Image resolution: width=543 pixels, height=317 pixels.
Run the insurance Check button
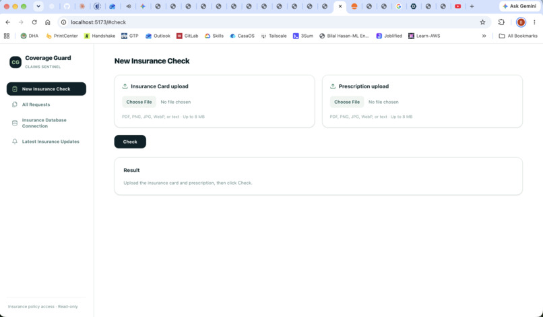point(130,142)
